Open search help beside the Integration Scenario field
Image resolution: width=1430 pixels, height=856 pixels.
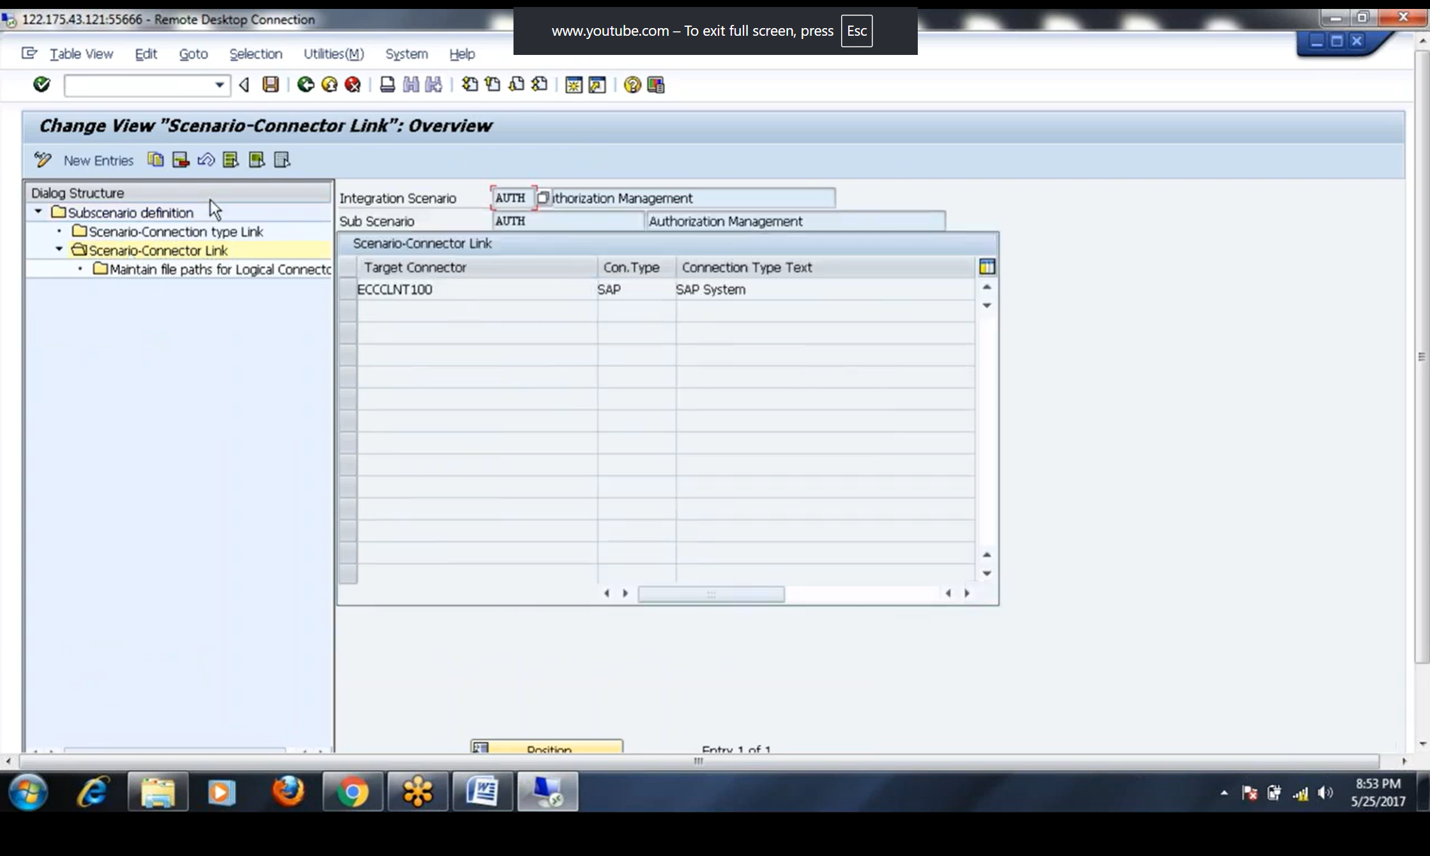[x=543, y=198]
